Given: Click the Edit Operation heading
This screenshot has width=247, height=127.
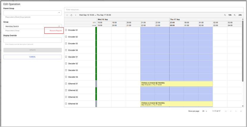Looking at the screenshot, I should [x=12, y=4].
